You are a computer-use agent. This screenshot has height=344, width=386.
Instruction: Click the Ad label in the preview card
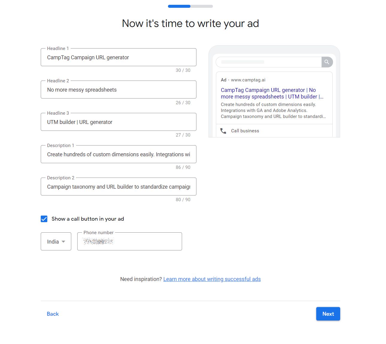click(223, 80)
